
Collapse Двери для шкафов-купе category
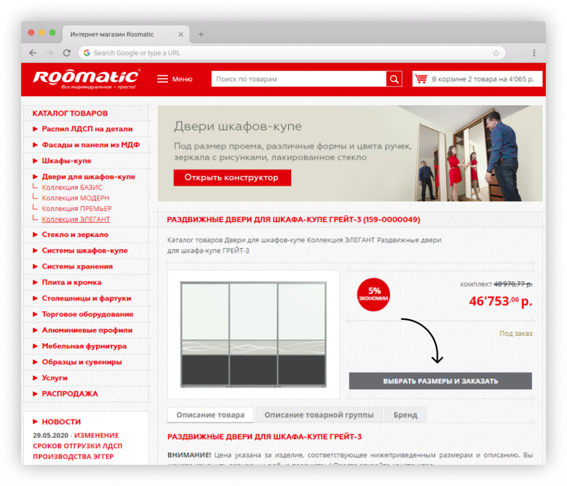pyautogui.click(x=88, y=177)
